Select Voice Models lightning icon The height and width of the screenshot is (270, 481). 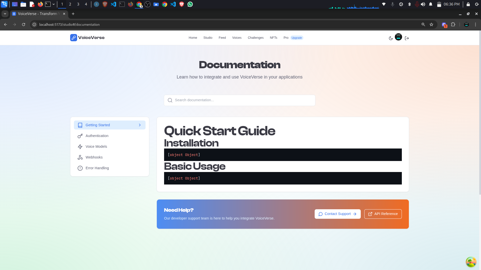[80, 147]
